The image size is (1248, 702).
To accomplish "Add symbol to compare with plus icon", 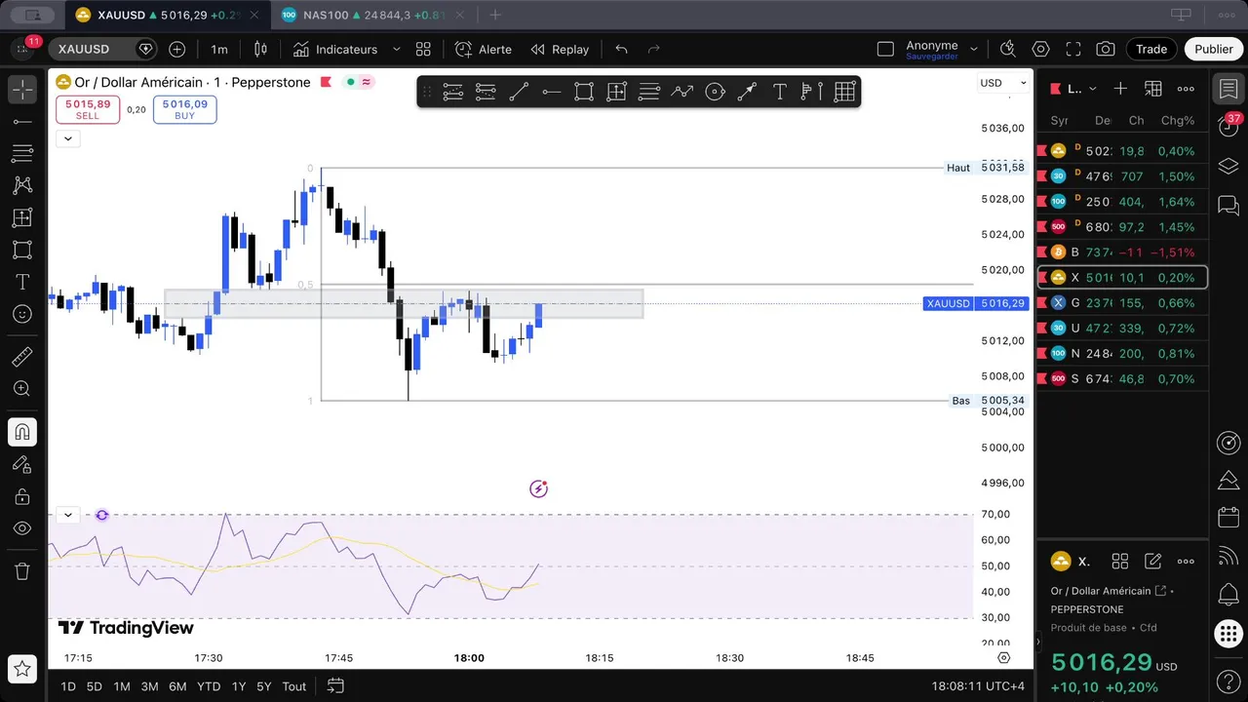I will point(176,49).
